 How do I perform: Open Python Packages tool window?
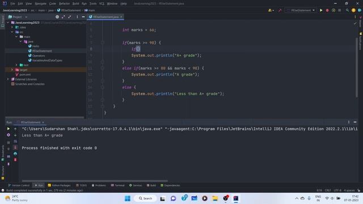(59, 185)
